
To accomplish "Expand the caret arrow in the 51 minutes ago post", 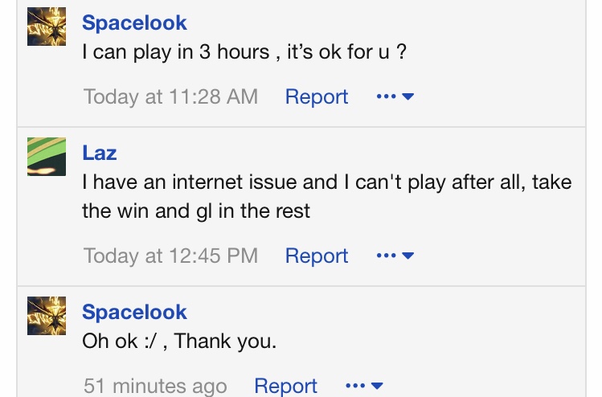I will (x=377, y=386).
